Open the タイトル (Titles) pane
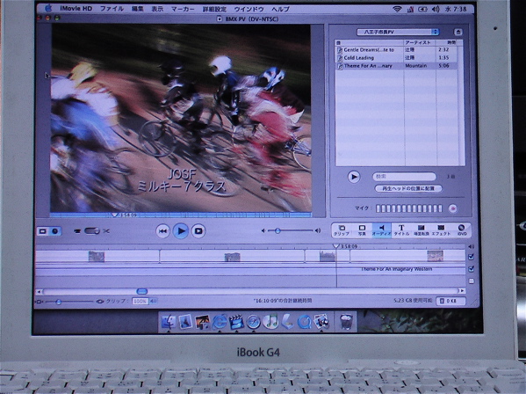Image resolution: width=526 pixels, height=394 pixels. [x=401, y=230]
